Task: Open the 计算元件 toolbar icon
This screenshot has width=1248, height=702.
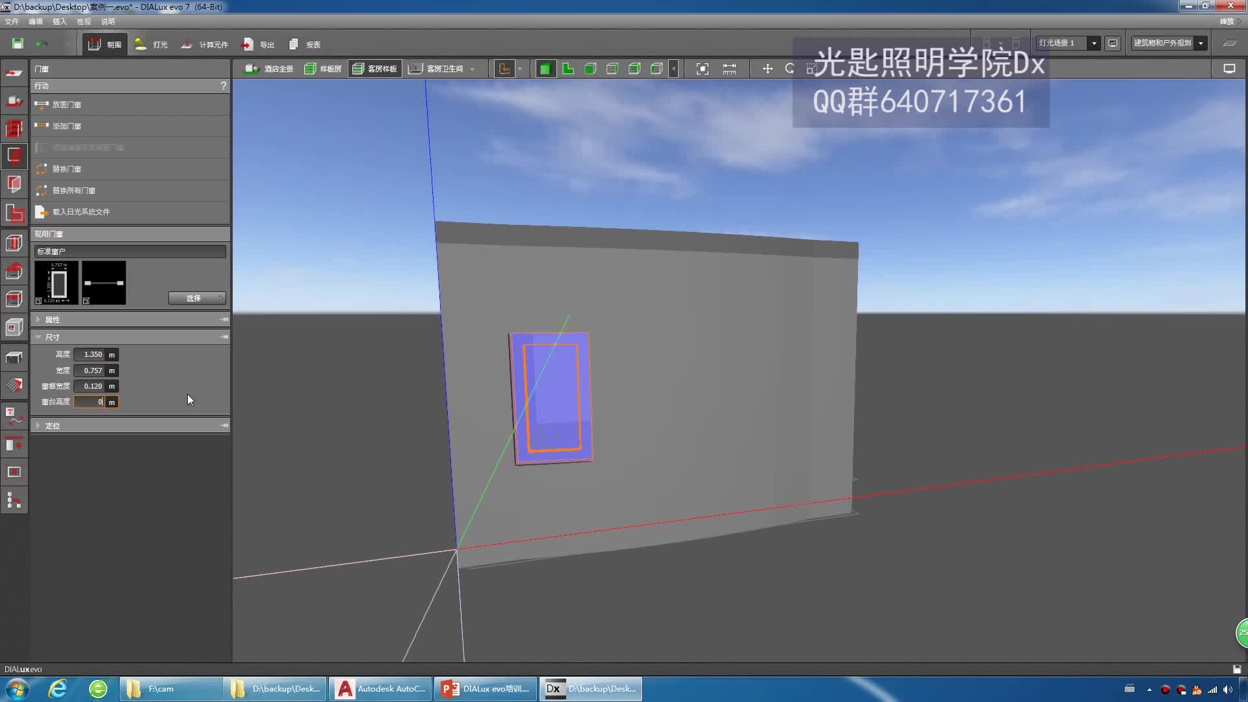Action: [204, 44]
